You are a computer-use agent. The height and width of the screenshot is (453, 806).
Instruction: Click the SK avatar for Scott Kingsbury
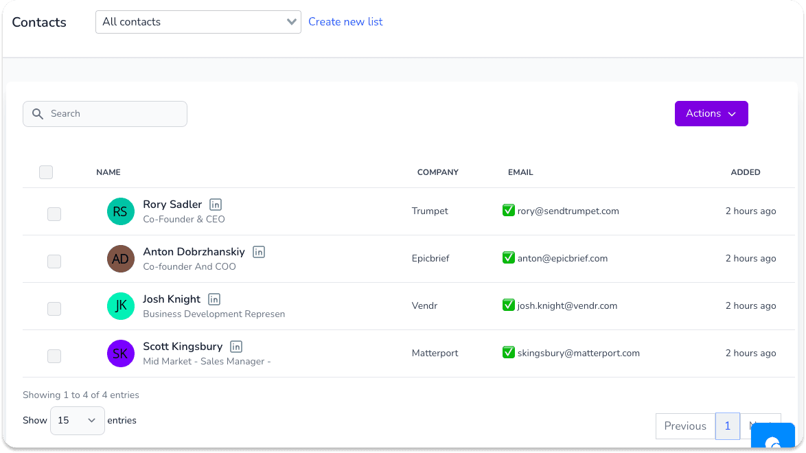(120, 353)
